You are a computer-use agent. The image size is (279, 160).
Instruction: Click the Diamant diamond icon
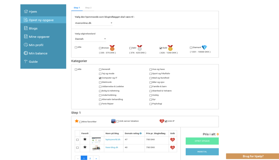click(x=204, y=48)
